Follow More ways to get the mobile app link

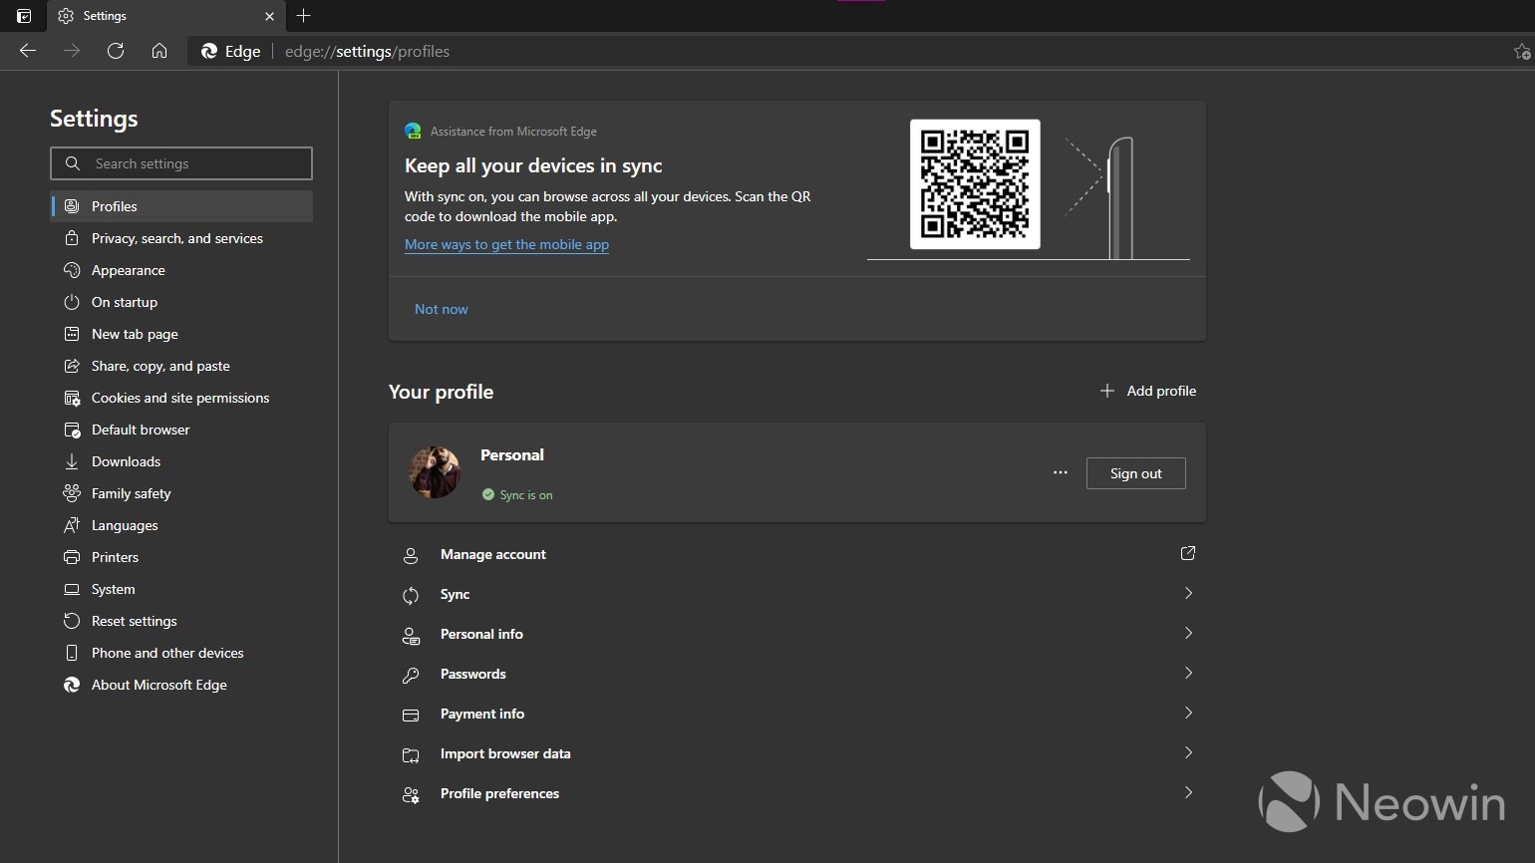pyautogui.click(x=506, y=244)
